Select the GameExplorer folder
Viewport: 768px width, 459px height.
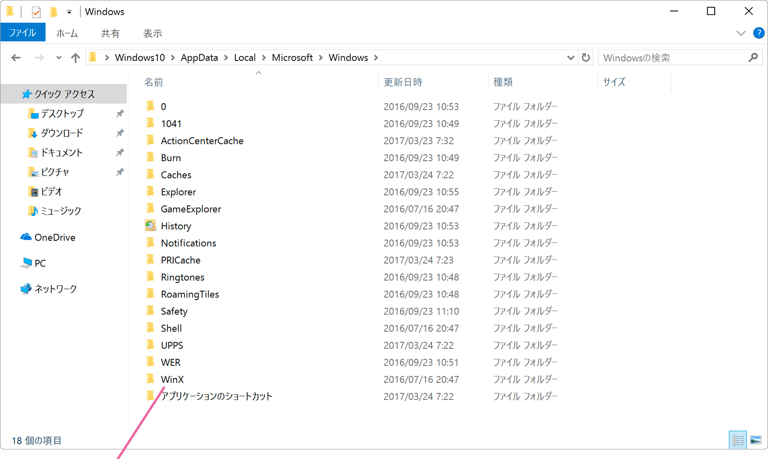click(x=191, y=209)
